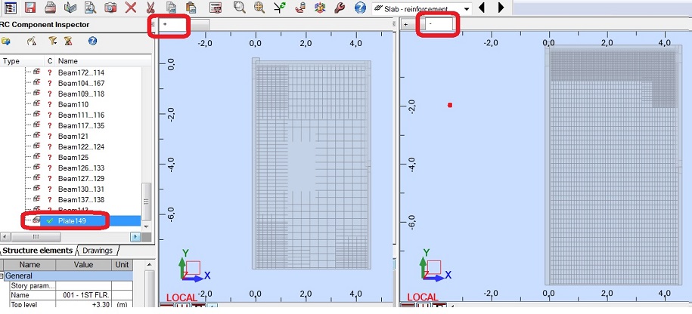Click the blue Help question mark in toolbar
The image size is (692, 314).
tap(360, 8)
